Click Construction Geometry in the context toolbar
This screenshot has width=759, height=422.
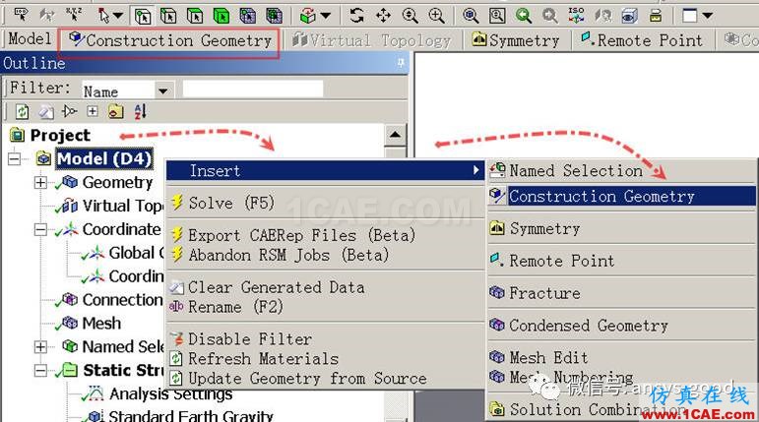click(x=169, y=40)
